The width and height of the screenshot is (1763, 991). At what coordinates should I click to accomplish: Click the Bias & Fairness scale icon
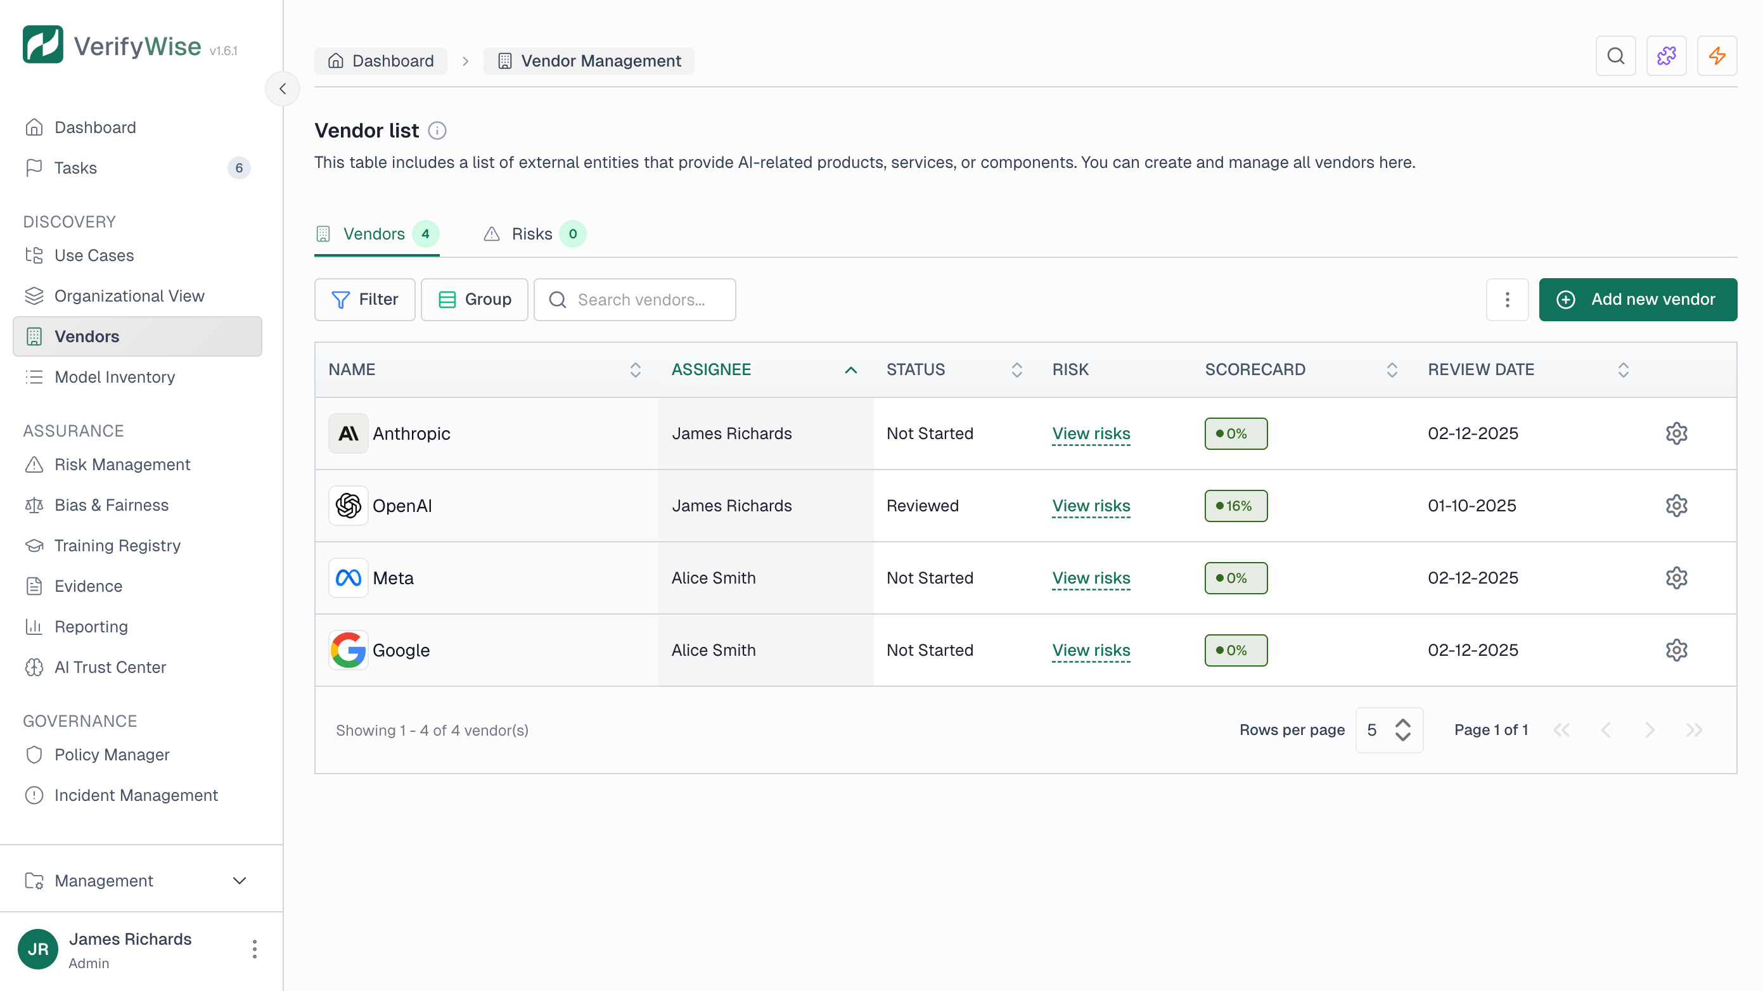(35, 505)
